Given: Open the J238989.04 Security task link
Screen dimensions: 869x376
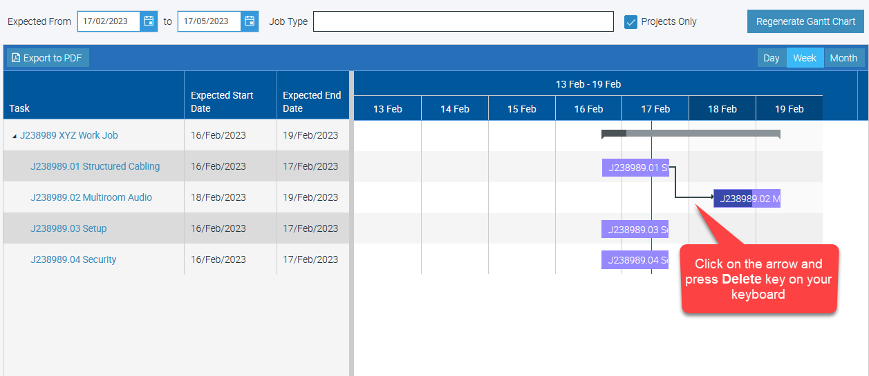Looking at the screenshot, I should tap(73, 259).
